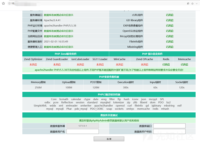Click green text next to PHP配置文件
The height and width of the screenshot is (143, 200).
point(58,31)
